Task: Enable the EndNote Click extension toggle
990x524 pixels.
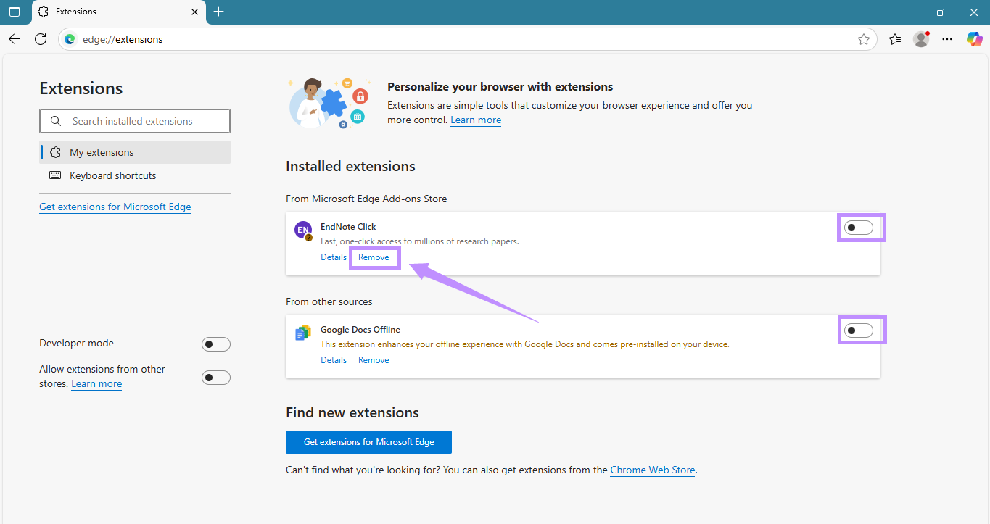Action: pyautogui.click(x=859, y=228)
